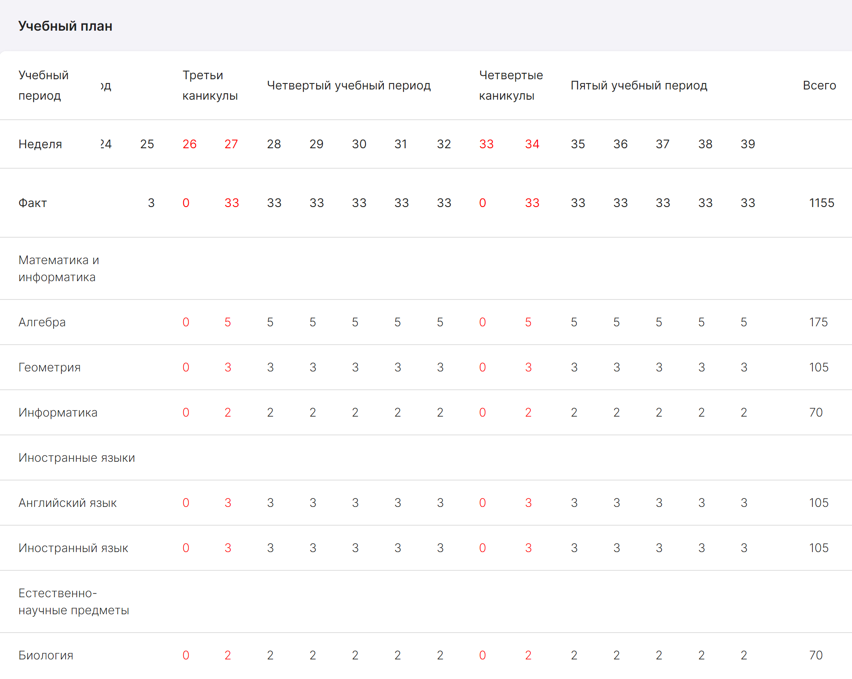852x679 pixels.
Task: Click Информатика value under week 39
Action: point(744,412)
